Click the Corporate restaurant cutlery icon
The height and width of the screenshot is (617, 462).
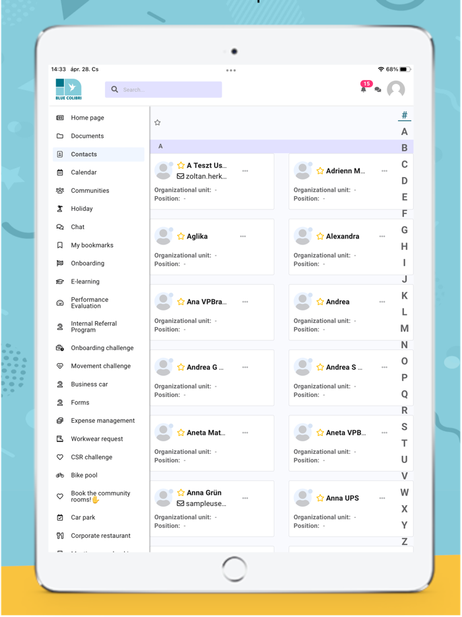click(60, 536)
